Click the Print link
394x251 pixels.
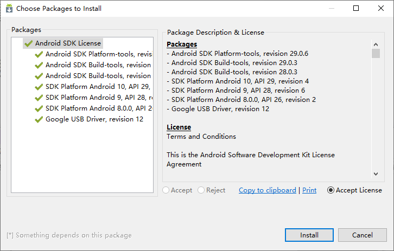click(309, 190)
